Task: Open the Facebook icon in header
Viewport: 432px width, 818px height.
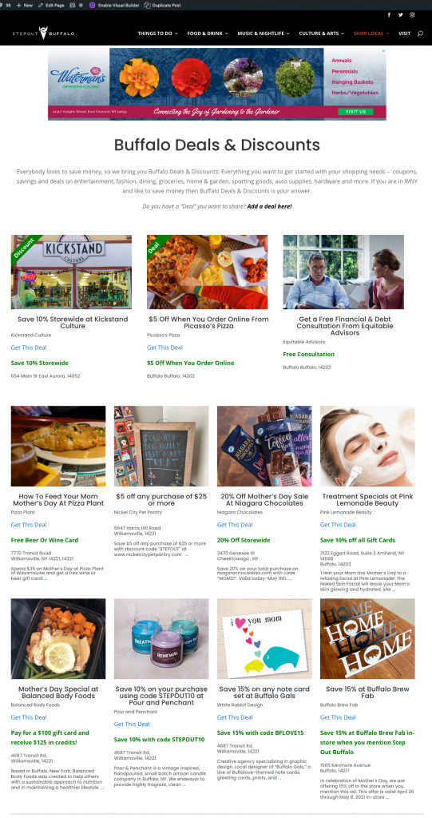Action: tap(389, 15)
